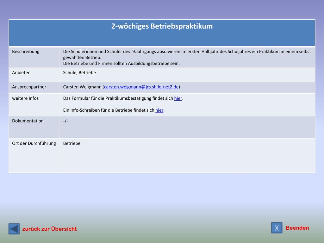Select the '2-wöchiges Betriebspraktikum' heading

[162, 26]
